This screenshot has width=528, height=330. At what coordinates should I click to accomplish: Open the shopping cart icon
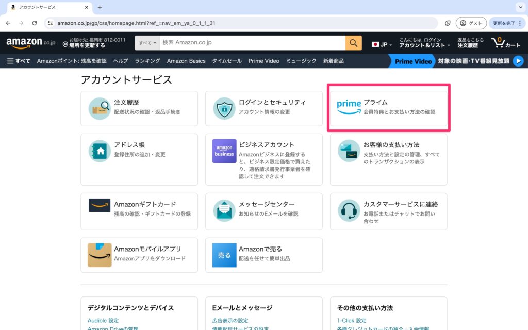pyautogui.click(x=505, y=43)
